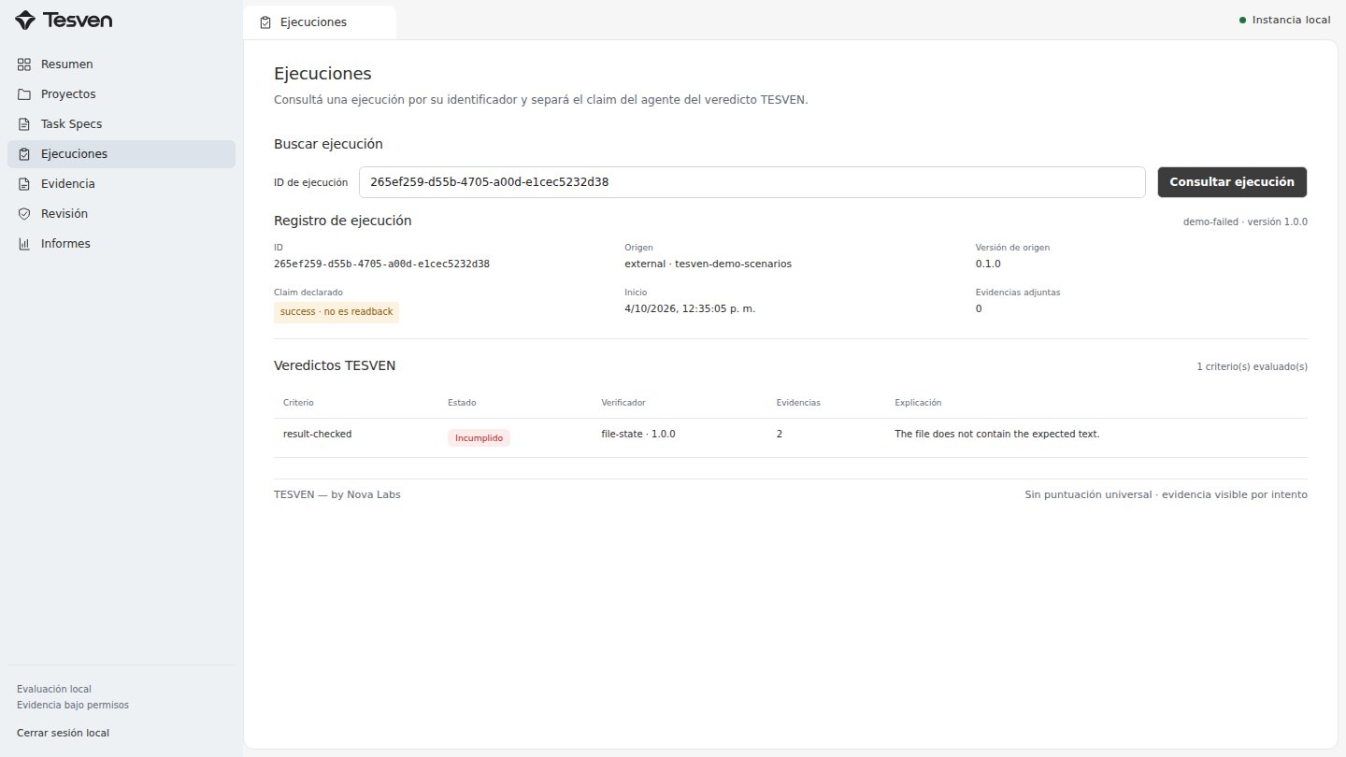Click the Incumplido status badge

479,438
